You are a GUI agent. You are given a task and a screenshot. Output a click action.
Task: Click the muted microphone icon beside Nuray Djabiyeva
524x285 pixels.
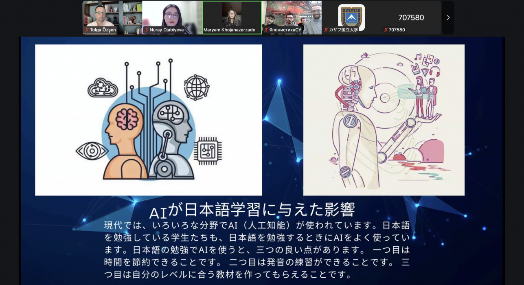tap(147, 30)
